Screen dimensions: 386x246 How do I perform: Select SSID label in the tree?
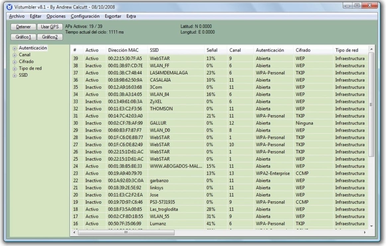coord(23,75)
